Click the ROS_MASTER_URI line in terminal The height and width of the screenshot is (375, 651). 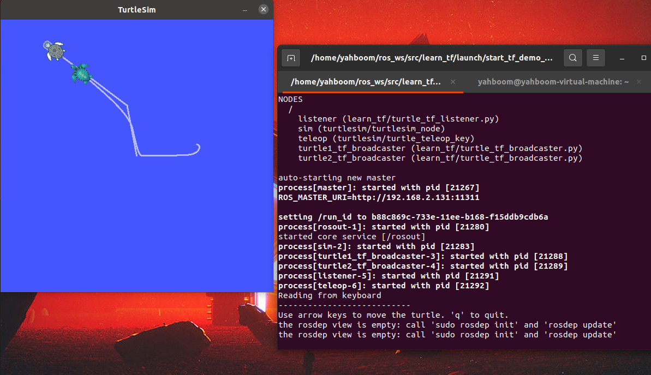pyautogui.click(x=379, y=197)
